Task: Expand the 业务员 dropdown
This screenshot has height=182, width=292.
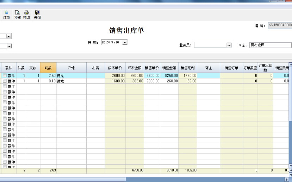Action: point(229,45)
